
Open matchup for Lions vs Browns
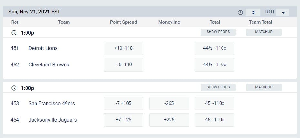point(264,32)
